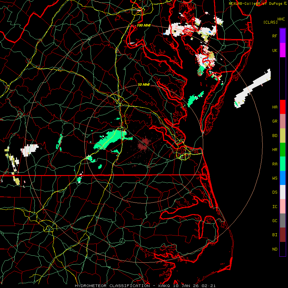Click the "RA" legend label

point(275,164)
